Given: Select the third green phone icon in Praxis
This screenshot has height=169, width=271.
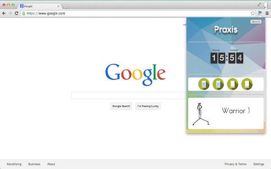Looking at the screenshot, I should pyautogui.click(x=232, y=84).
